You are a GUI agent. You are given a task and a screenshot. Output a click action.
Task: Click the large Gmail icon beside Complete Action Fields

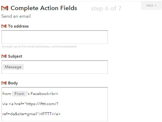pyautogui.click(x=5, y=8)
